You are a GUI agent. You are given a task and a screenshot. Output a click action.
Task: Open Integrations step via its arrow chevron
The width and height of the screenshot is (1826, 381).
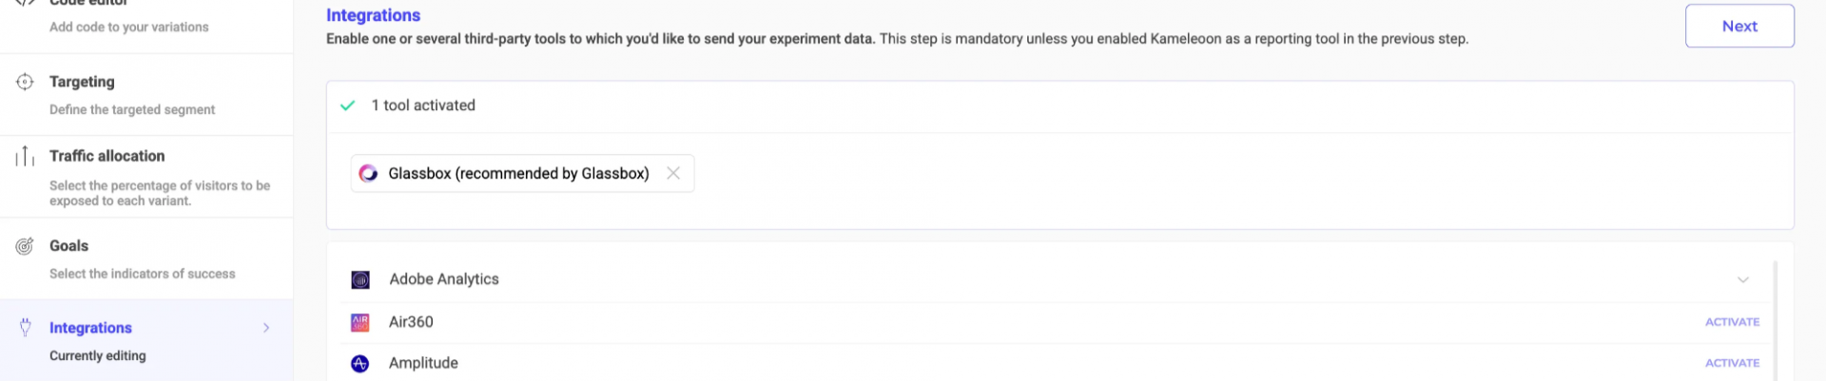pos(266,328)
